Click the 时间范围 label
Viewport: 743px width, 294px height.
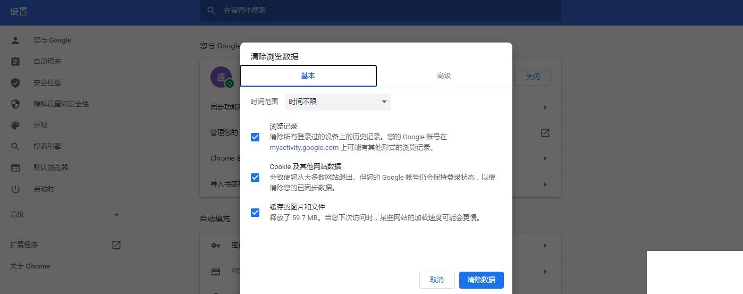point(265,102)
